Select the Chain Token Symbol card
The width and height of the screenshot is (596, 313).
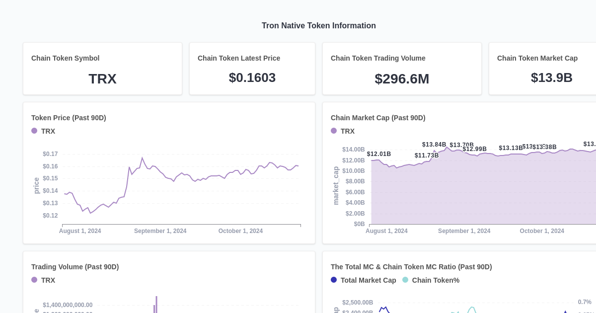click(102, 69)
